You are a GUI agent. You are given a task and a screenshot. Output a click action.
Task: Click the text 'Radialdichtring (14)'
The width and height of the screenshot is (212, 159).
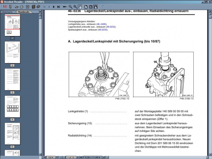80,136
